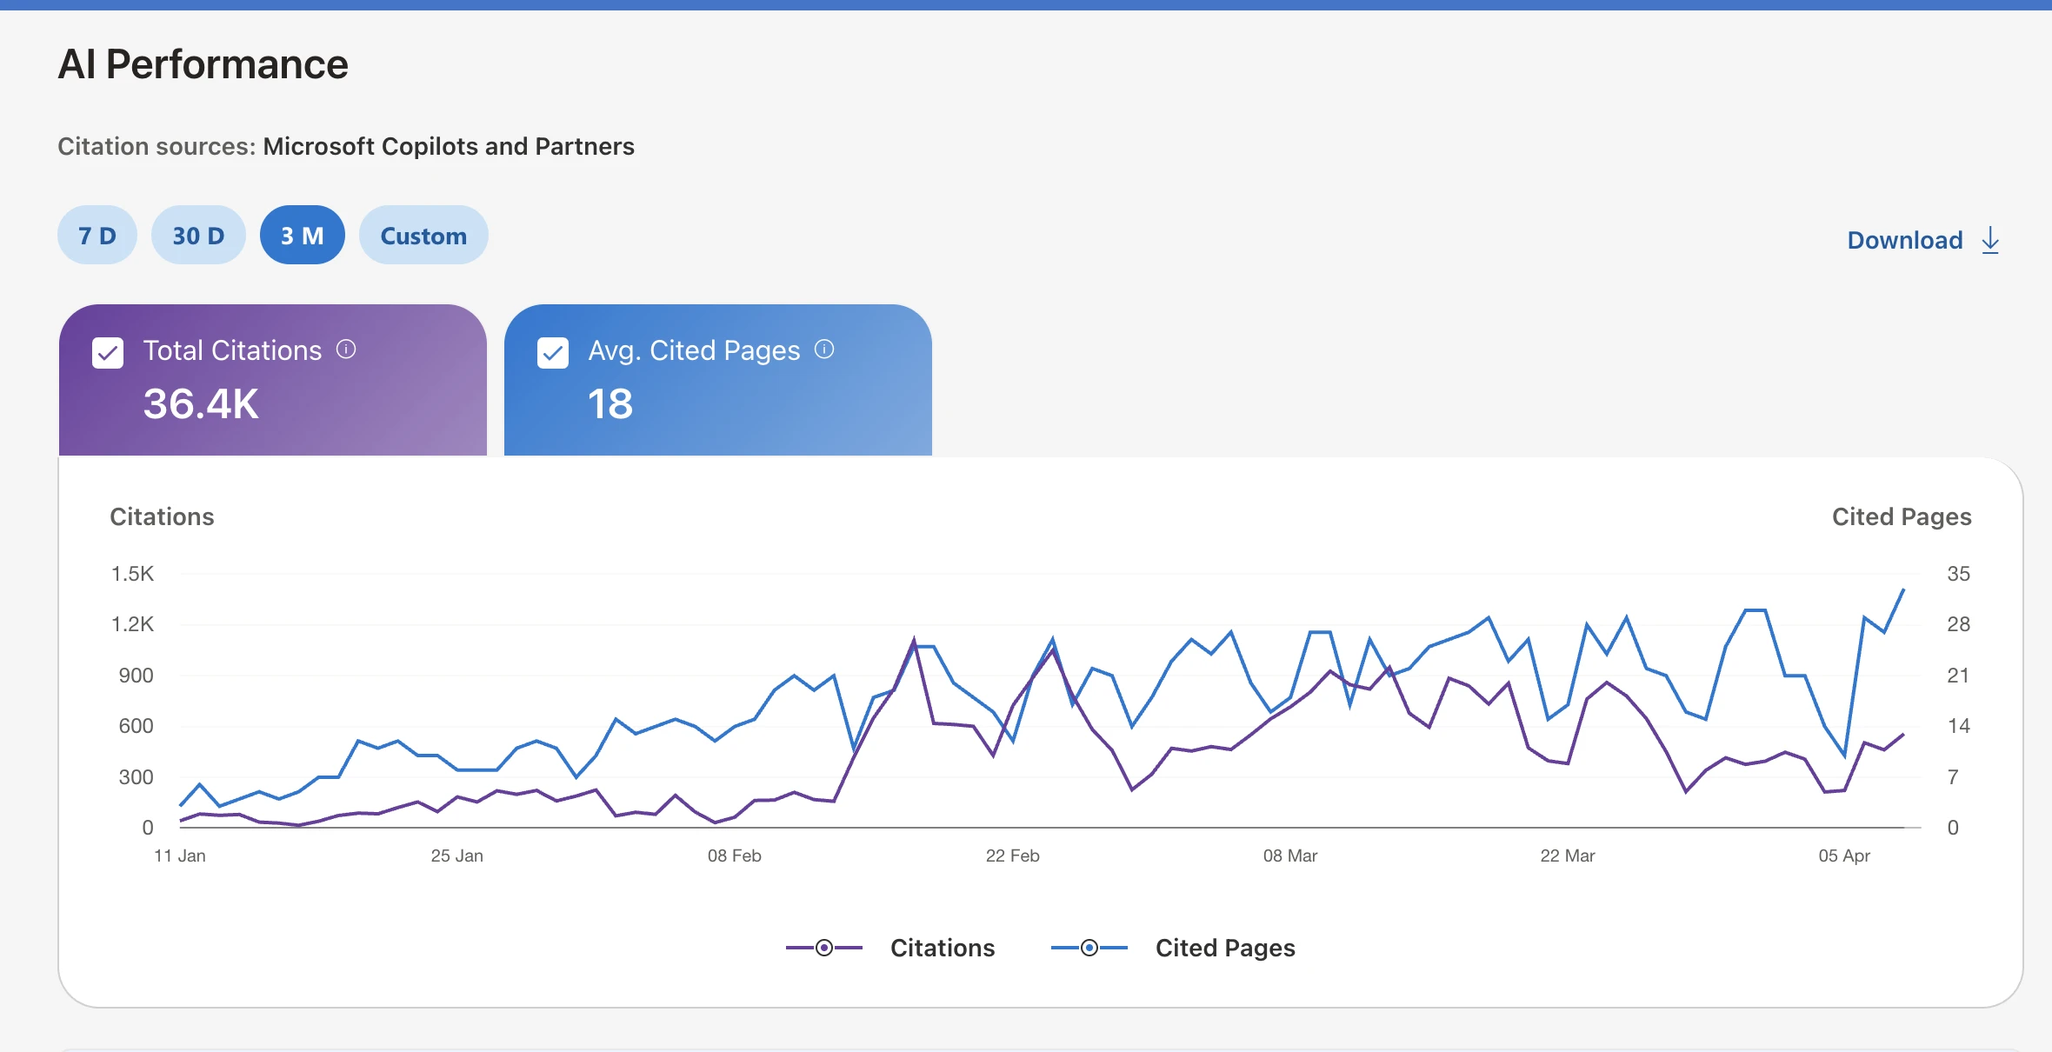Click the Download link
The width and height of the screenshot is (2052, 1052).
(1904, 239)
